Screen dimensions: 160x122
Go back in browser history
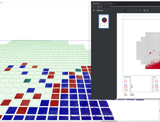(93, 7)
